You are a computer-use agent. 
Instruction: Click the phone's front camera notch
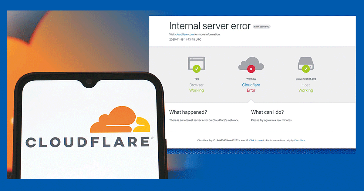[89, 81]
